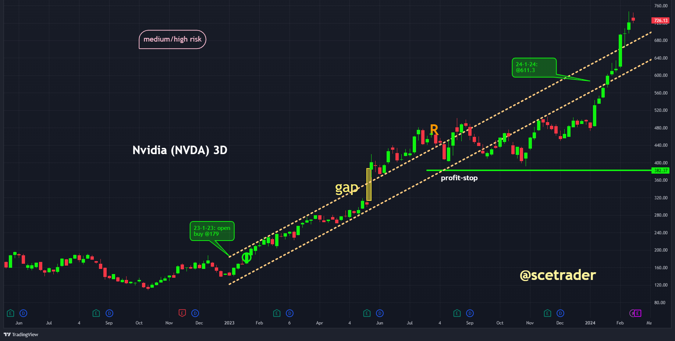
Task: Click the green 382.37 price label
Action: click(x=661, y=170)
